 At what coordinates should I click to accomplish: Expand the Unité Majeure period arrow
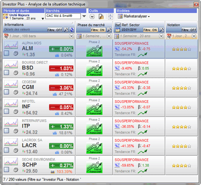click(43, 19)
